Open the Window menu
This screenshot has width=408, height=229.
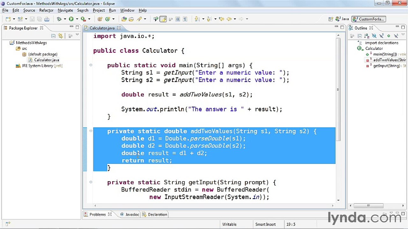(127, 10)
